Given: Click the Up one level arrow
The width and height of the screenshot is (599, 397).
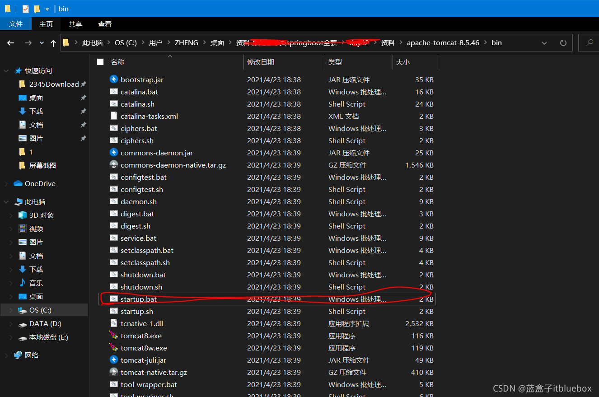Looking at the screenshot, I should click(x=53, y=43).
